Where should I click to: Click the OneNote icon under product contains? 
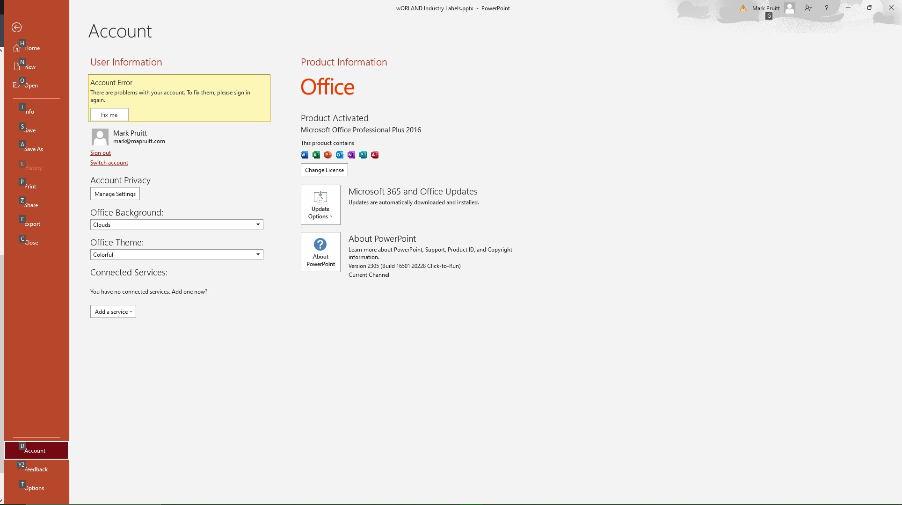351,155
